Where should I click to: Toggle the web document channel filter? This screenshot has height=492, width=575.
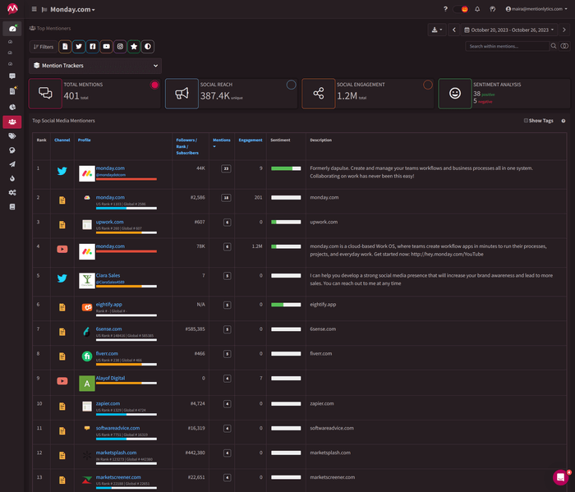click(x=65, y=47)
